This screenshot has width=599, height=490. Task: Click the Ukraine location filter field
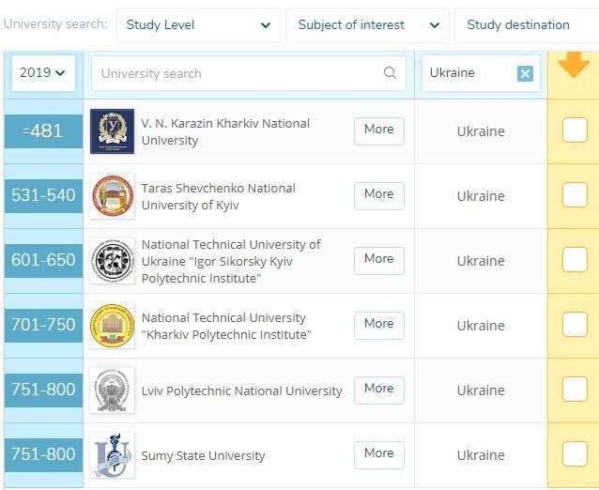point(481,73)
